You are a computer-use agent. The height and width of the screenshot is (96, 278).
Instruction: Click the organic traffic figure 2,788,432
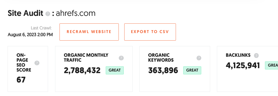[82, 70]
